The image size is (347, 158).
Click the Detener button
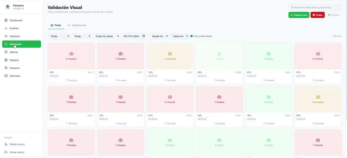[x=334, y=15]
